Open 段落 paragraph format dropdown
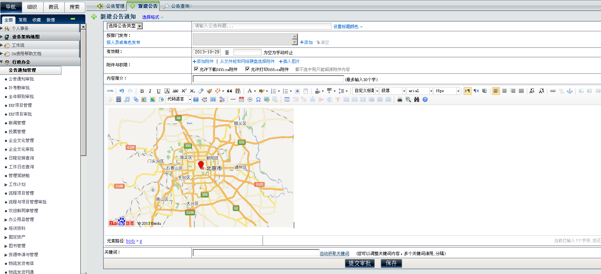The image size is (601, 274). tap(392, 91)
